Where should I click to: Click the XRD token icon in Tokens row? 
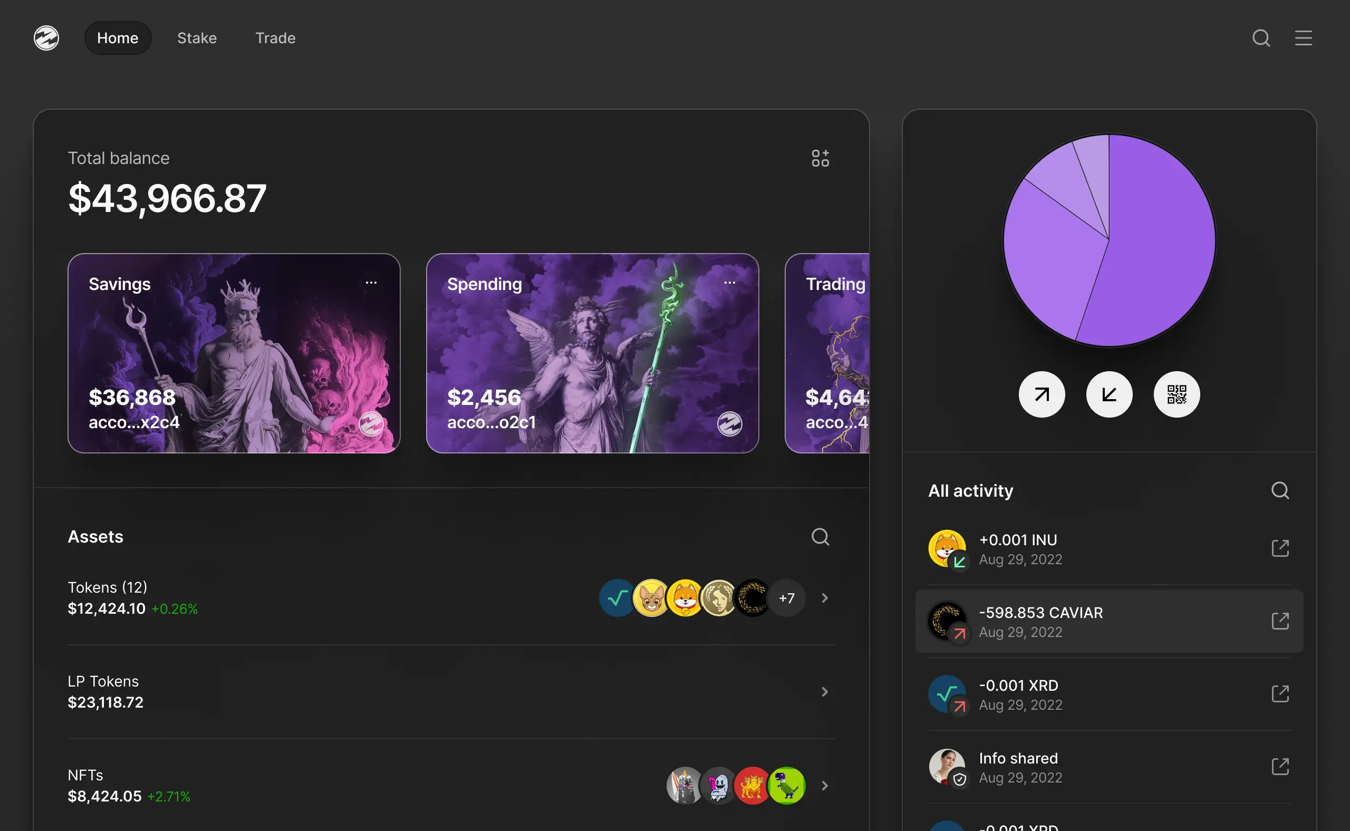click(x=618, y=598)
